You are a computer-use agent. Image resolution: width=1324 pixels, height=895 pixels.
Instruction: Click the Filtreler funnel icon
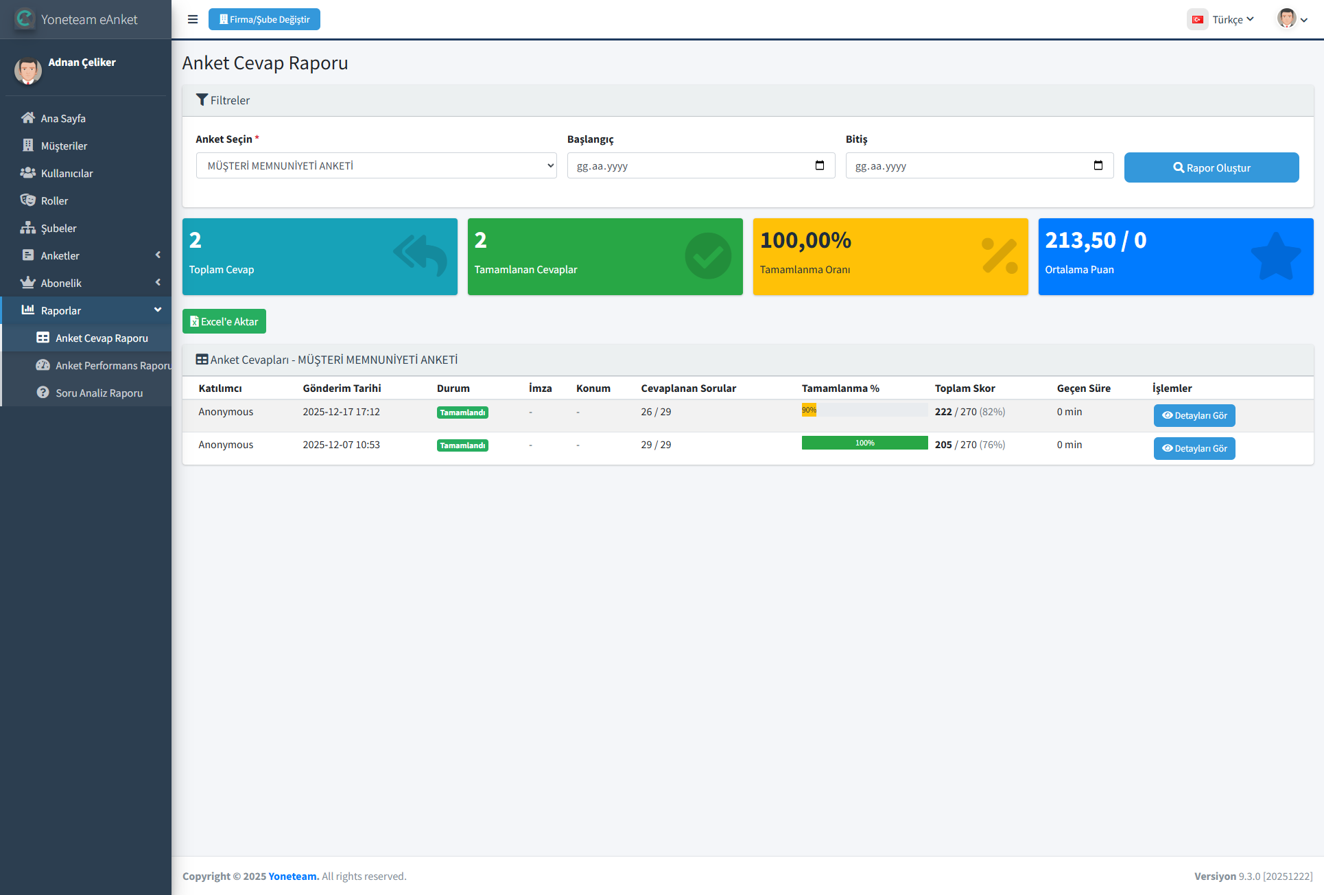tap(202, 100)
